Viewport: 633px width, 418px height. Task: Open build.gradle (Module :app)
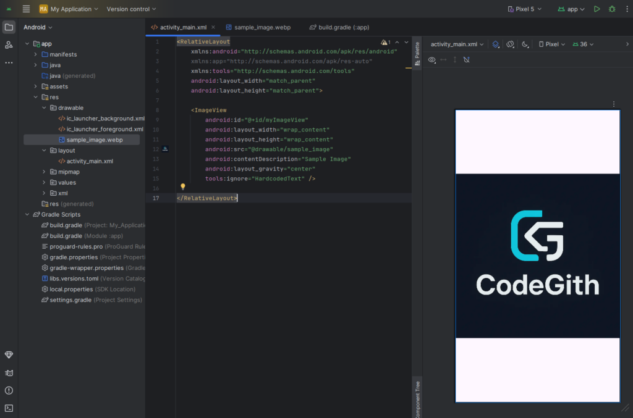tap(82, 236)
